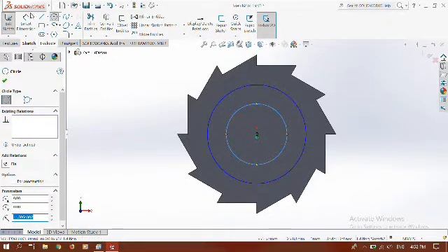Viewport: 448px width, 252px height.
Task: Click the Save icon in the top toolbar
Action: (85, 5)
